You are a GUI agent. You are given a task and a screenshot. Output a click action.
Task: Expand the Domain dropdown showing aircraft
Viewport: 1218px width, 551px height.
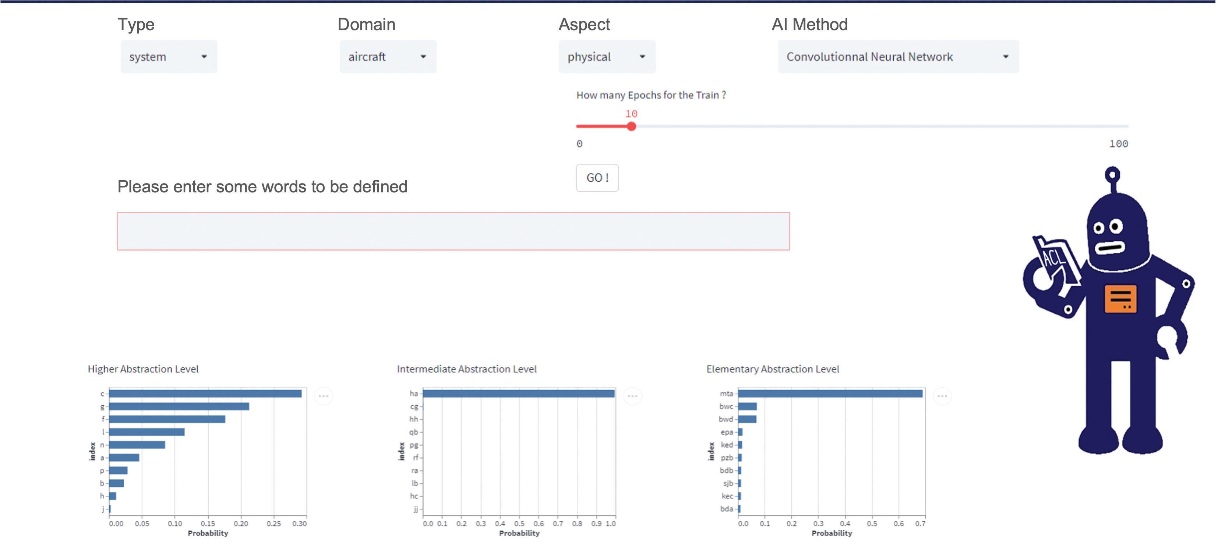[x=388, y=57]
